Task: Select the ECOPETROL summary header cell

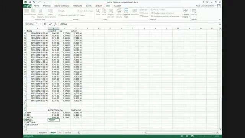Action: (54, 110)
